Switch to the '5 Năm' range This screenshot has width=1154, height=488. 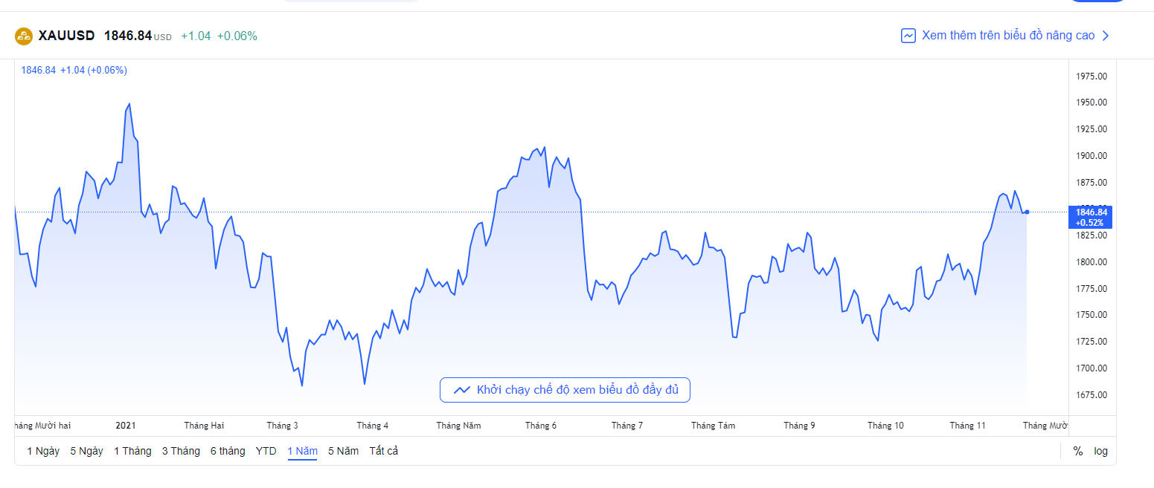(343, 451)
